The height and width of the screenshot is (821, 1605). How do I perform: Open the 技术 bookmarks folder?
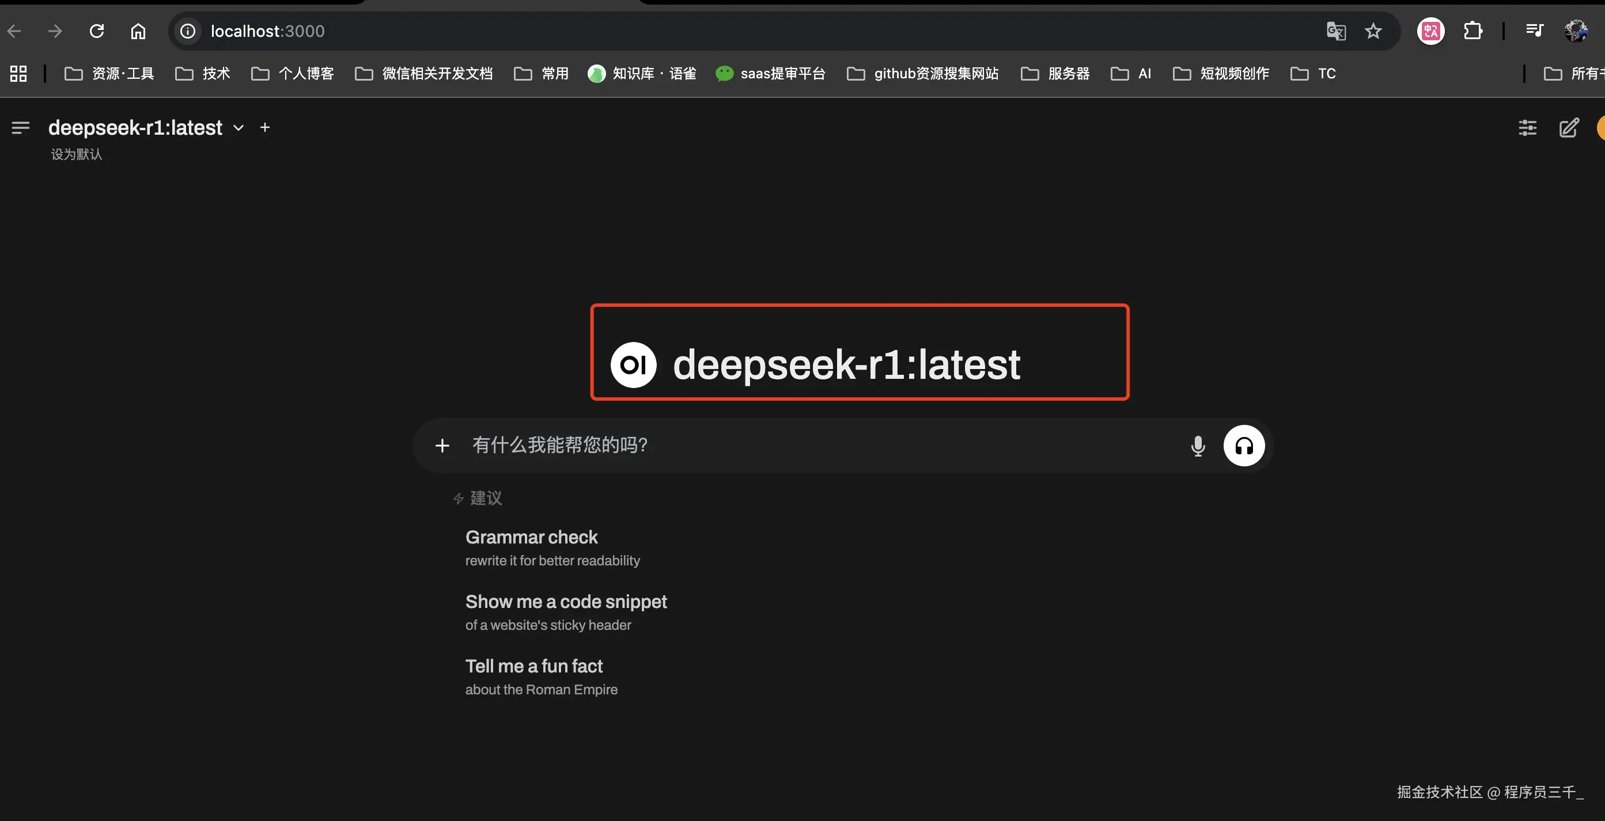tap(203, 74)
